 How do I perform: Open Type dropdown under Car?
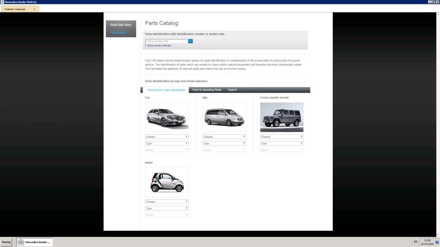point(167,143)
